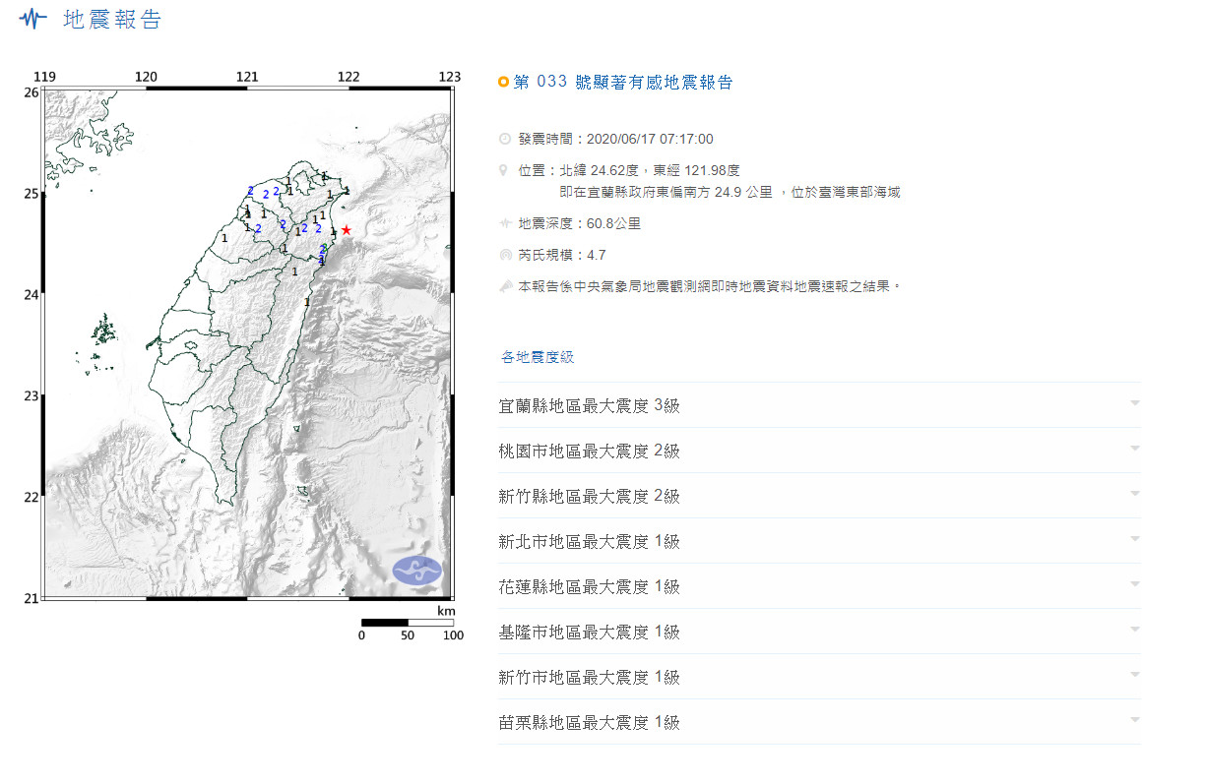Screen dimensions: 1206x784
Task: Unfold the 苗栗縣地區最大震度 1級 row
Action: pos(819,722)
